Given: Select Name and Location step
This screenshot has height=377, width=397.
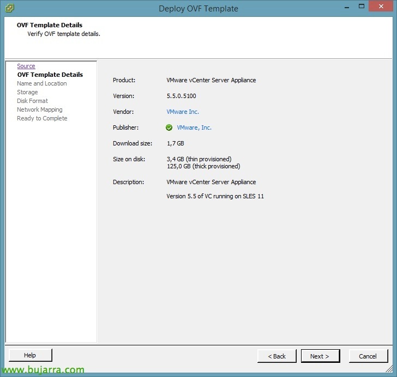Looking at the screenshot, I should [42, 83].
